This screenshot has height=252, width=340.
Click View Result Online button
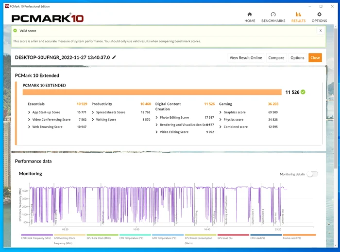(x=246, y=58)
